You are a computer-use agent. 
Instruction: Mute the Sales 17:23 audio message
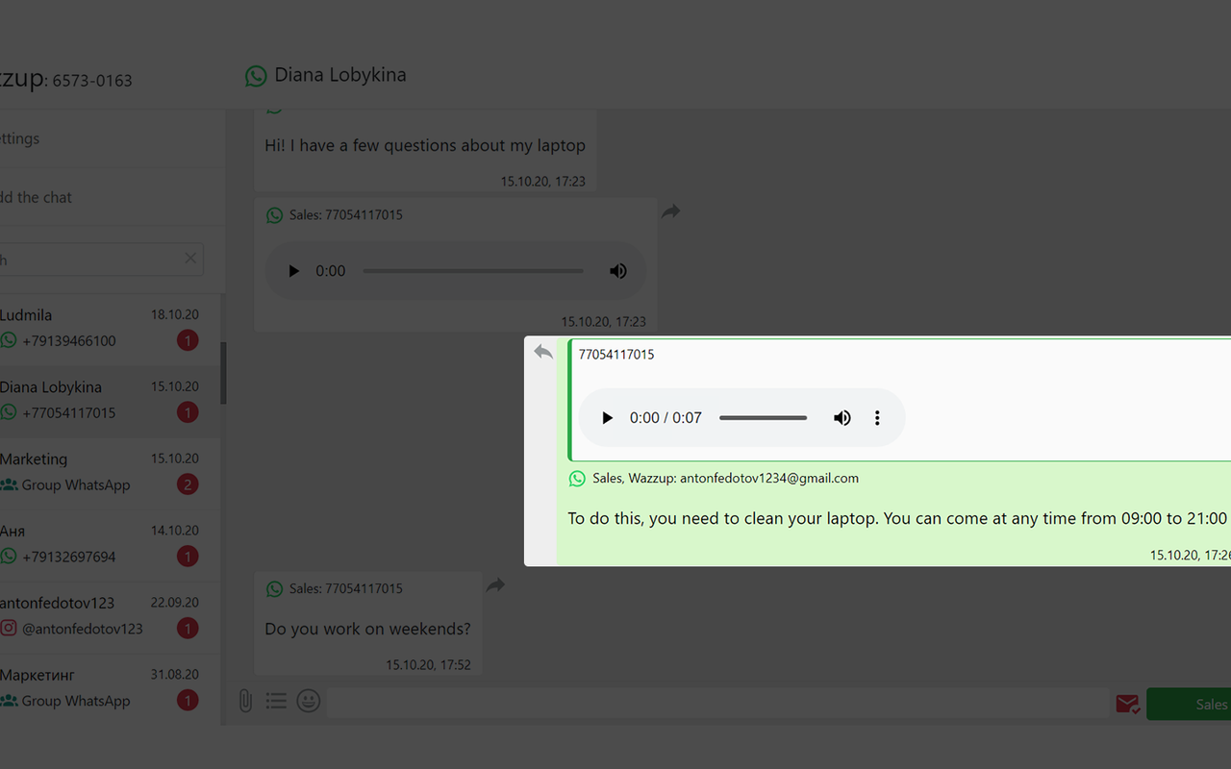[618, 271]
